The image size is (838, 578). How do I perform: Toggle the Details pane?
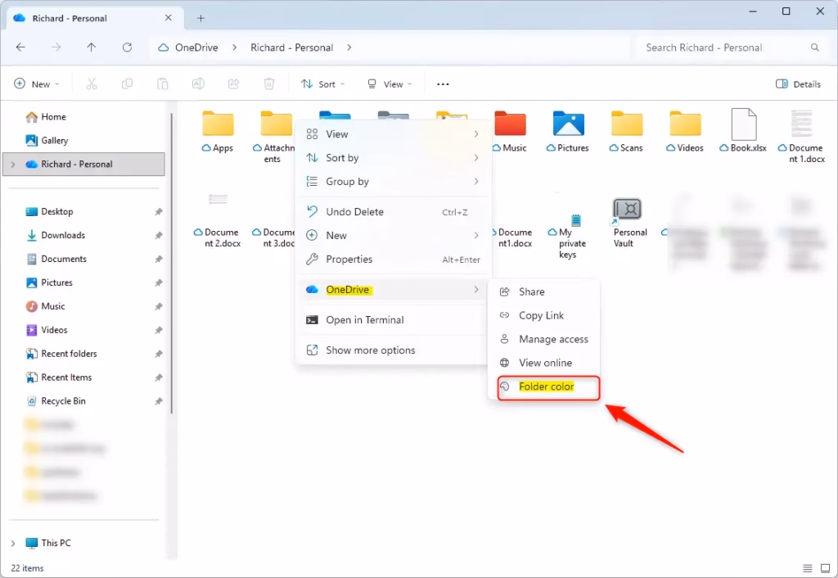[798, 84]
